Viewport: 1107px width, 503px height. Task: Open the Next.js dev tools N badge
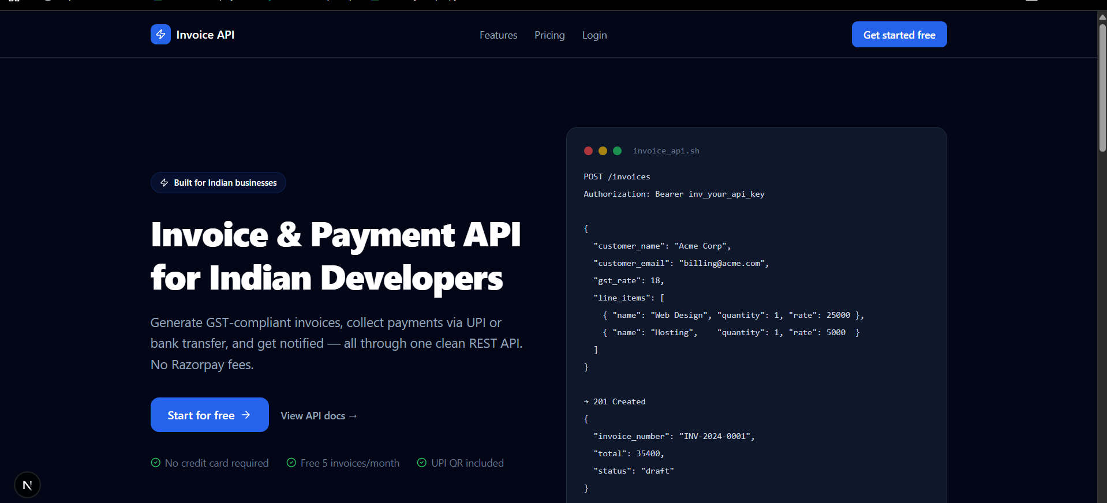27,485
